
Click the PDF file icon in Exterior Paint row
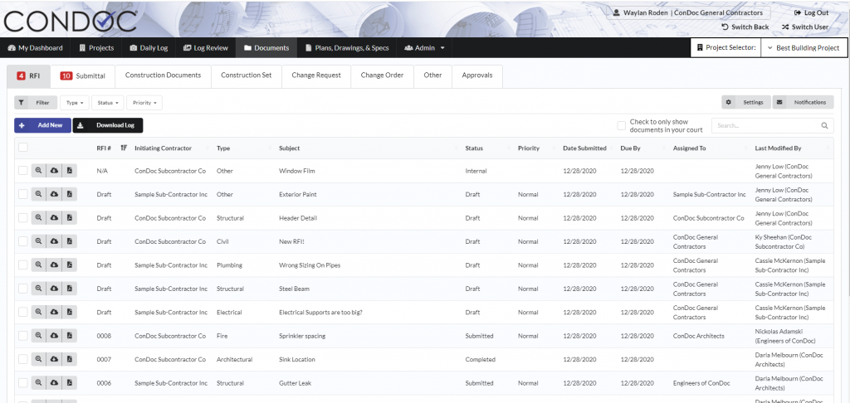click(x=70, y=195)
